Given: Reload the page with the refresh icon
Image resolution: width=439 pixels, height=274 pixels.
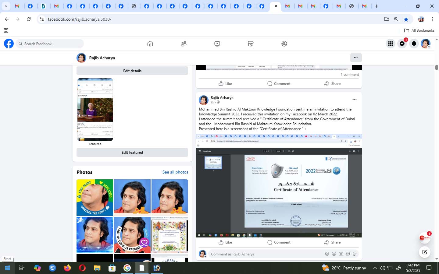Looking at the screenshot, I should (29, 19).
